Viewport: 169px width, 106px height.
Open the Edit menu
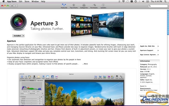point(20,1)
